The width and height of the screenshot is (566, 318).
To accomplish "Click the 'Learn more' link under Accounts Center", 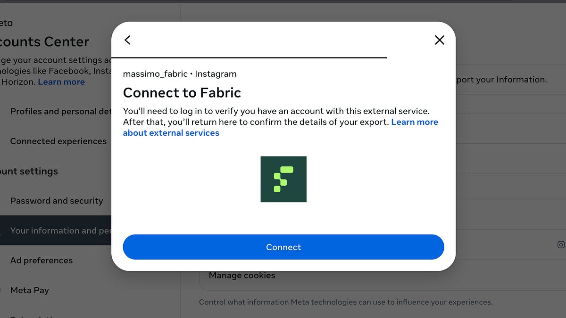I will pyautogui.click(x=61, y=82).
